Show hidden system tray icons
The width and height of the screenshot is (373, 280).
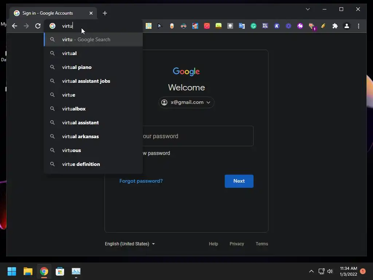(311, 271)
